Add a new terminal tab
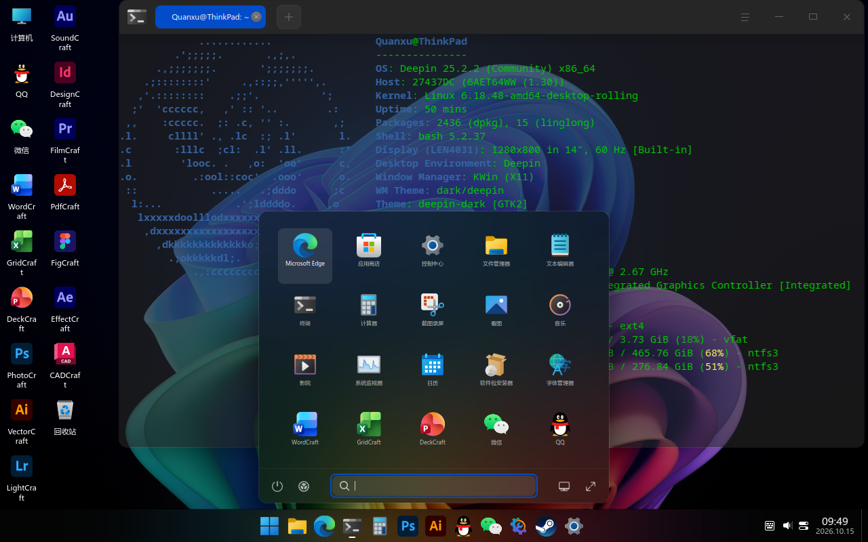This screenshot has height=542, width=868. [288, 17]
